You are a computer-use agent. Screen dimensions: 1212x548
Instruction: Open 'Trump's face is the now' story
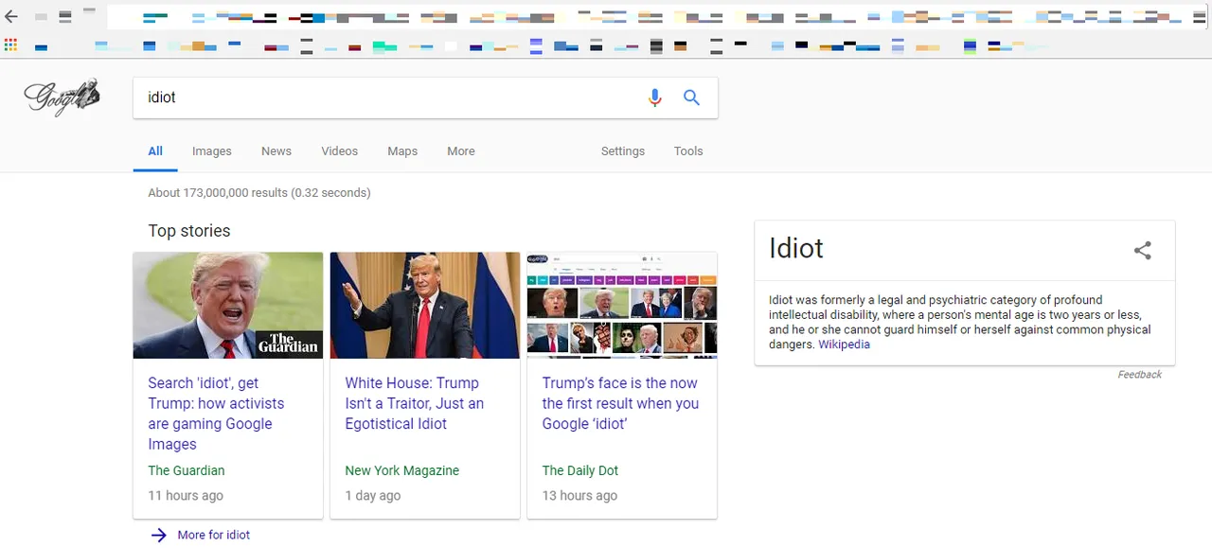(x=620, y=403)
